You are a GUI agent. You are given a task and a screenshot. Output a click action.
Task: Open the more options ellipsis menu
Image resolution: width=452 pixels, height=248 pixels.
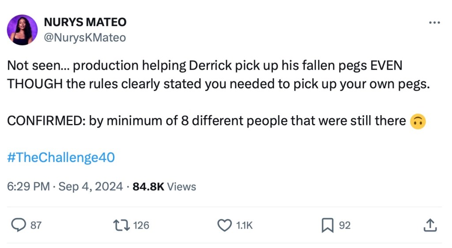434,22
